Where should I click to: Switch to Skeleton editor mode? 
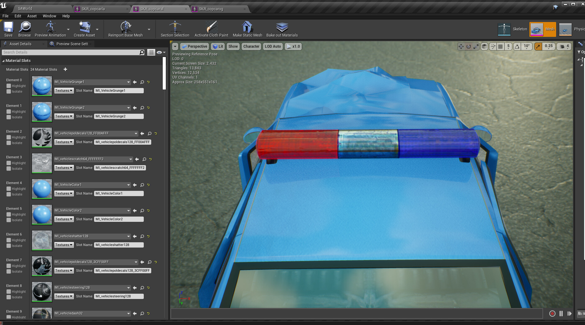click(x=512, y=29)
